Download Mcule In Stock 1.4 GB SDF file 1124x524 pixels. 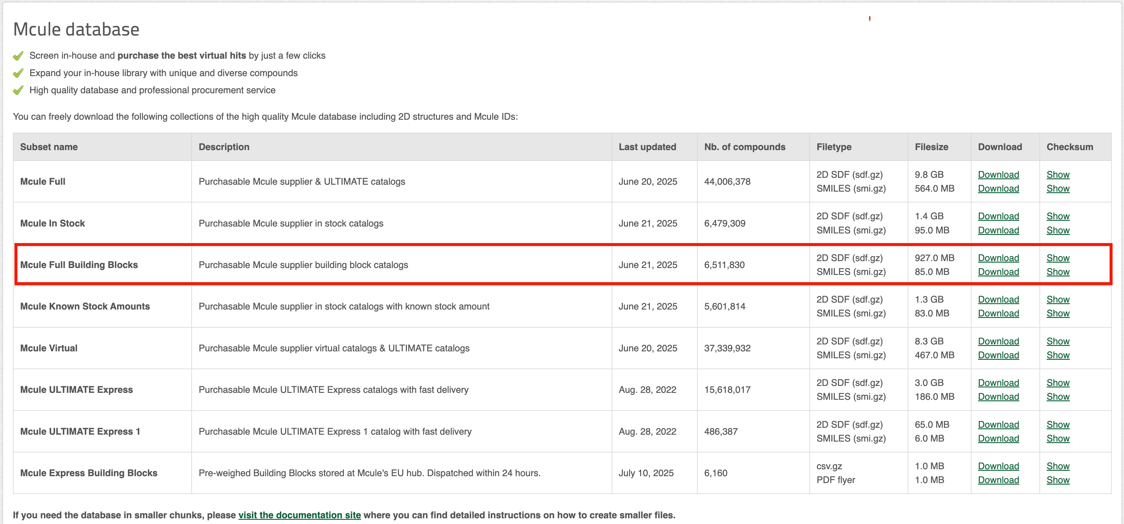(998, 216)
